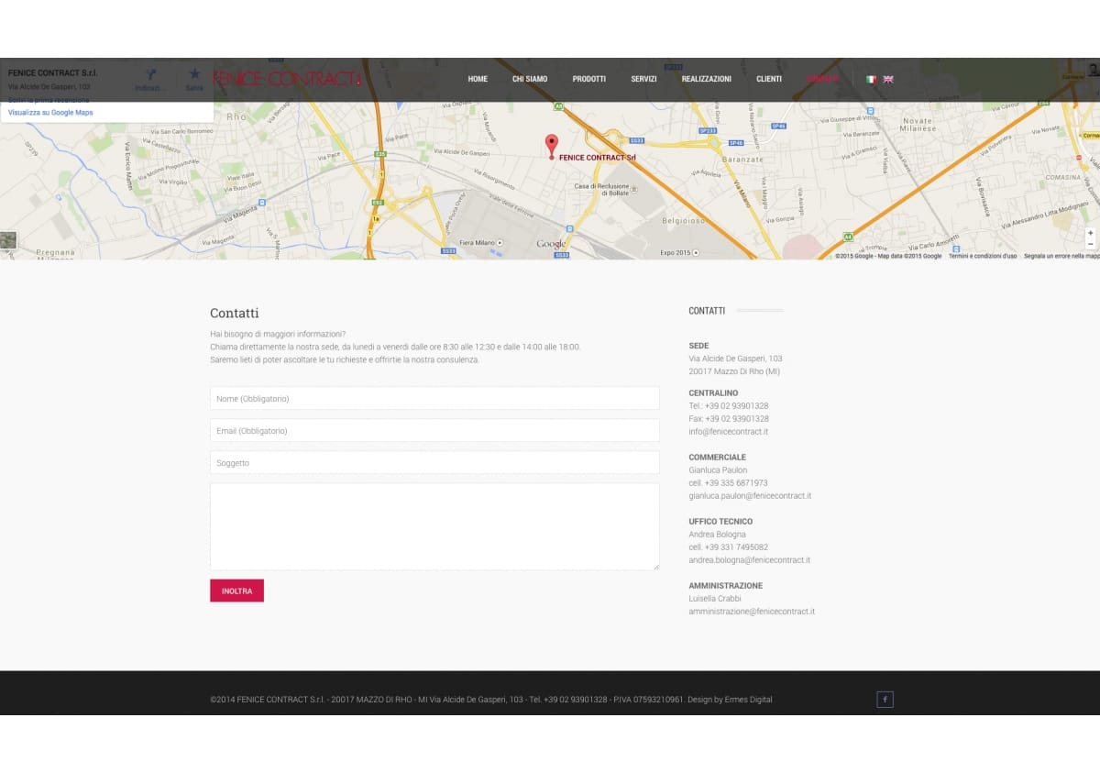The image size is (1100, 773).
Task: Click the cell. +39 331 7495082 text
Action: click(x=729, y=547)
